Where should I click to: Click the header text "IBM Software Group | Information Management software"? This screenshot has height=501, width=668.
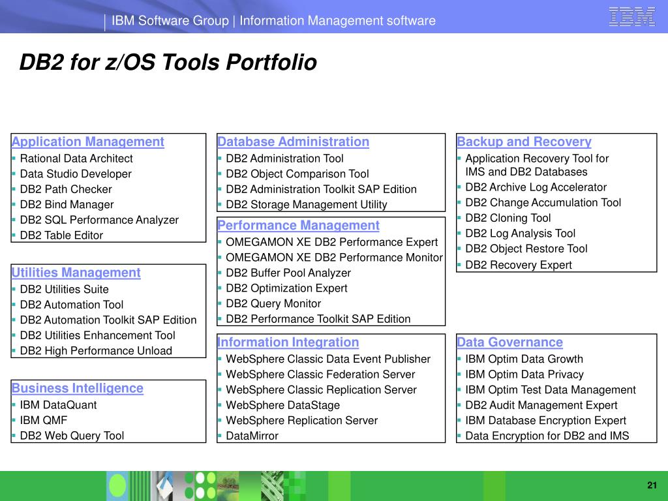(273, 20)
